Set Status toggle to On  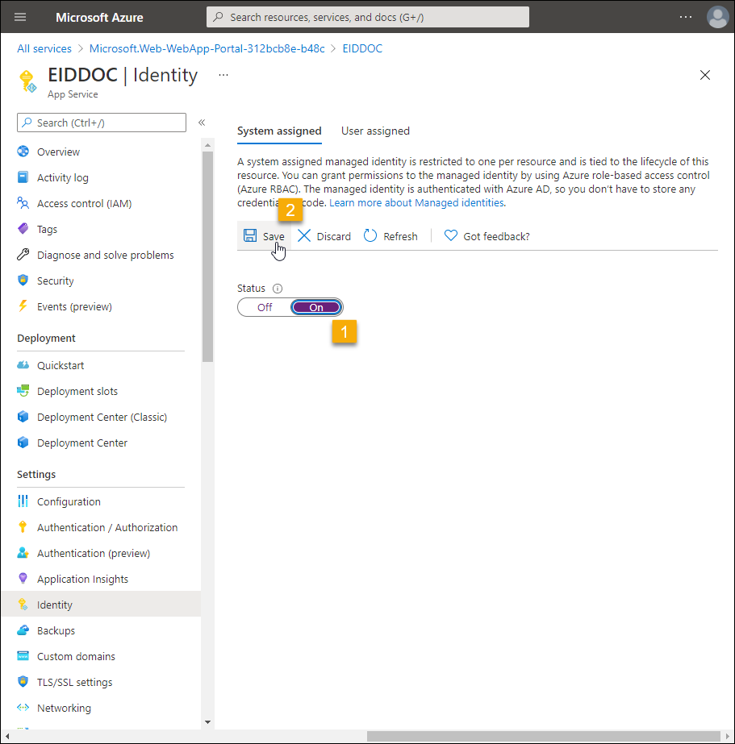pyautogui.click(x=316, y=307)
